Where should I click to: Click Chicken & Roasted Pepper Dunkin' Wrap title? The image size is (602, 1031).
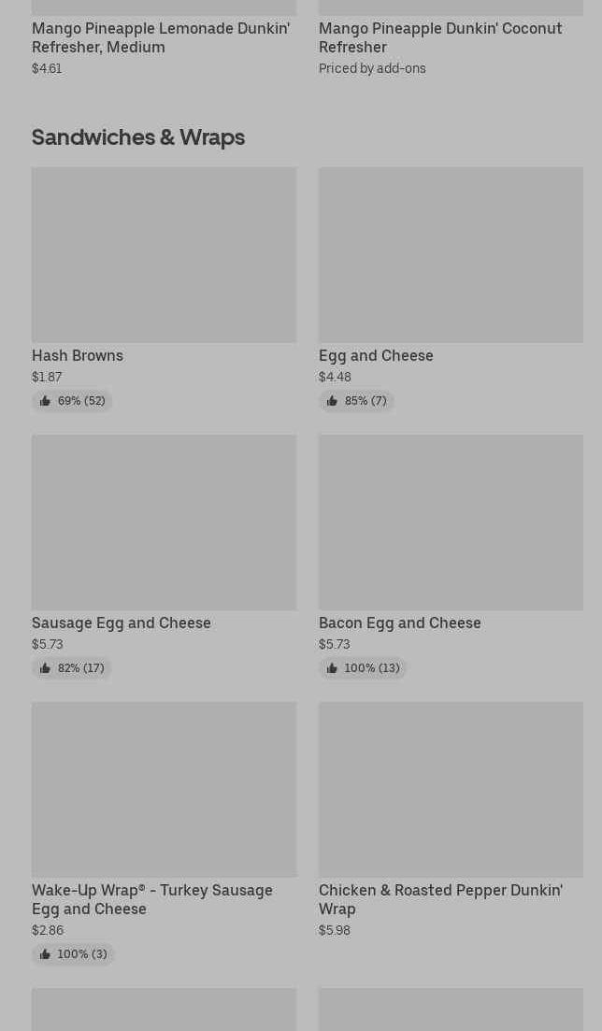tap(439, 899)
